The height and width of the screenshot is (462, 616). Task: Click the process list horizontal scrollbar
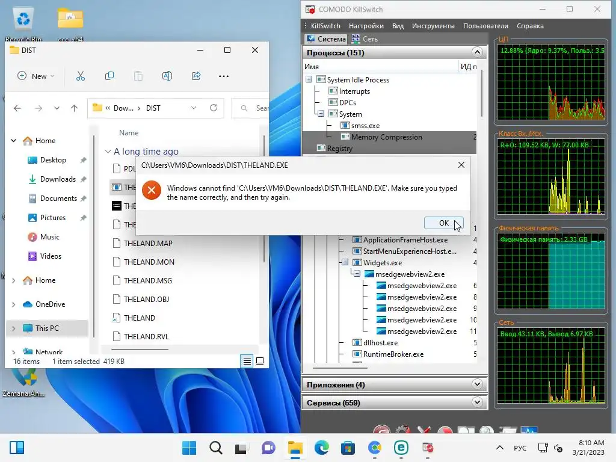[340, 368]
